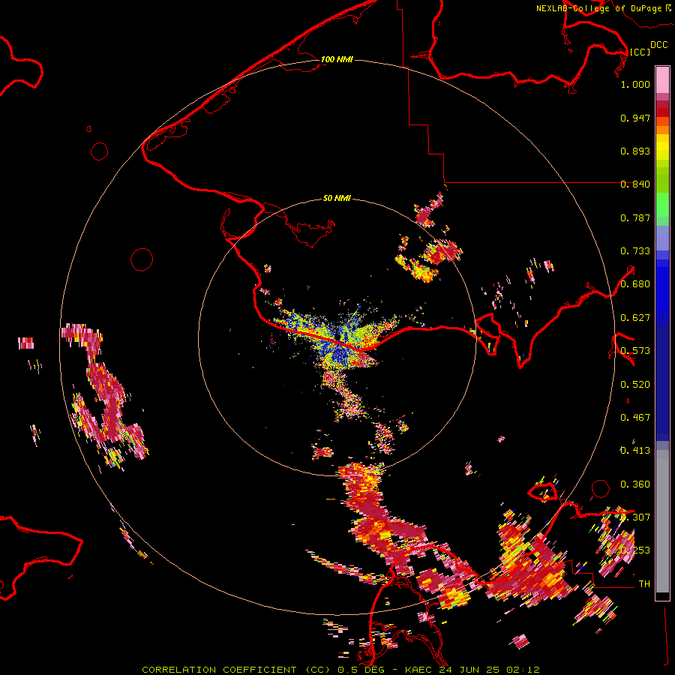This screenshot has width=675, height=675.
Task: Click the 0.840 scale value
Action: (x=635, y=184)
